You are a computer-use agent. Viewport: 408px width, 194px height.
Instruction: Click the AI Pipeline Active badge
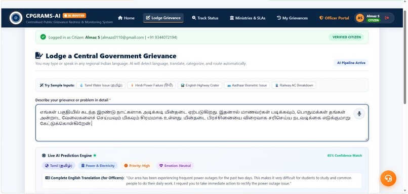coord(351,63)
